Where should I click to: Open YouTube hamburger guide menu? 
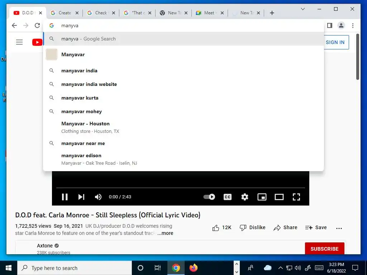(x=19, y=42)
